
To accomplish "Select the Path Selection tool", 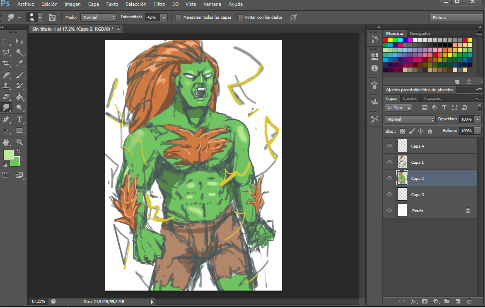I will click(6, 130).
